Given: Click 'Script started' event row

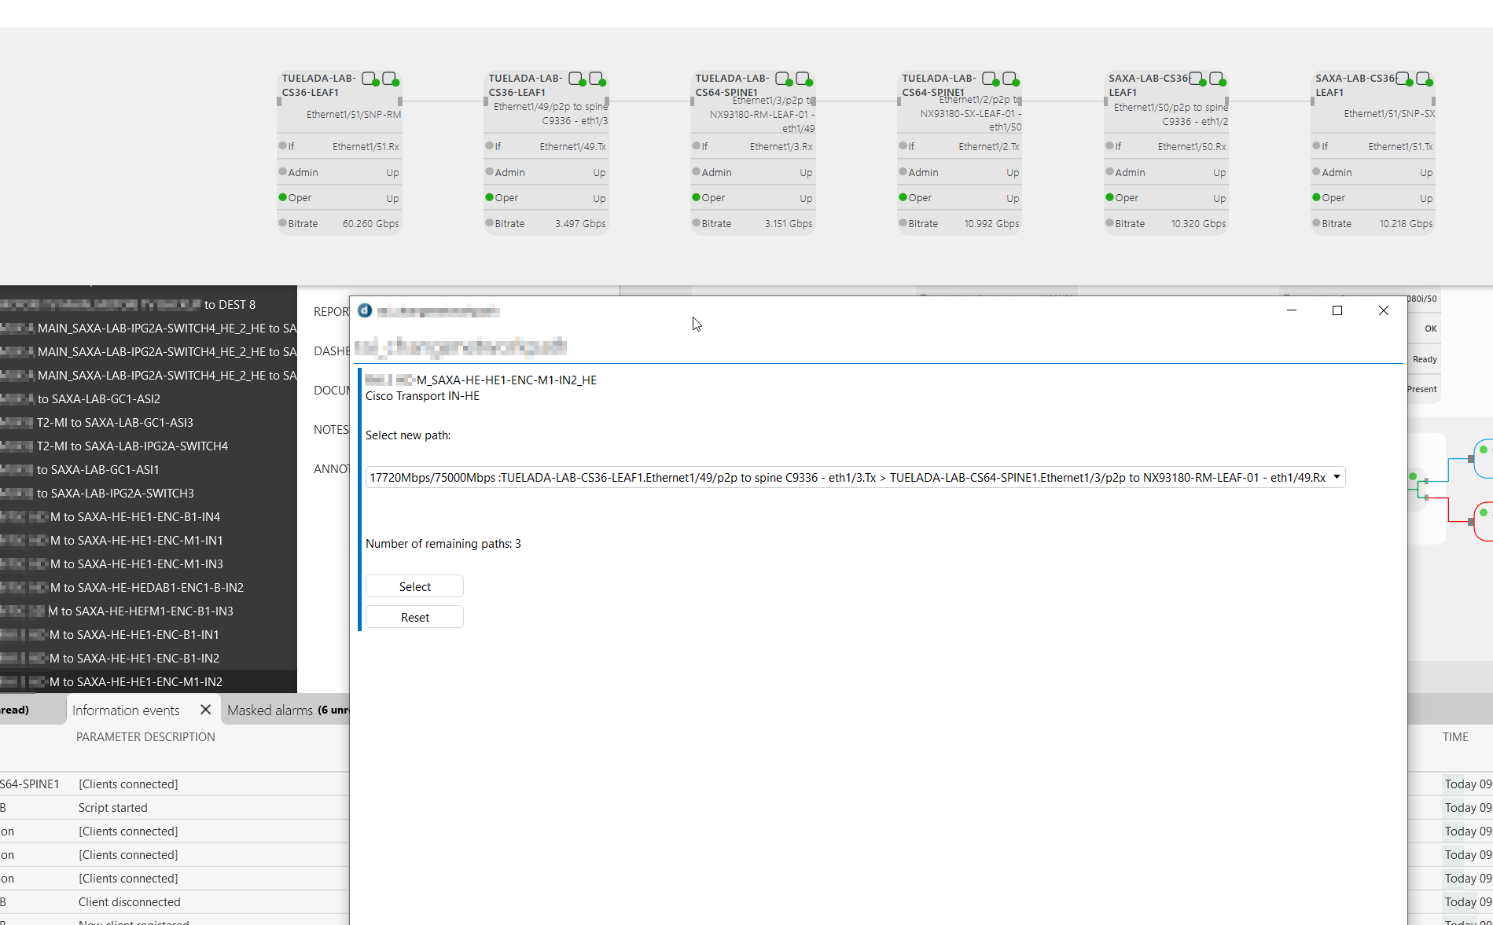Looking at the screenshot, I should pyautogui.click(x=175, y=807).
